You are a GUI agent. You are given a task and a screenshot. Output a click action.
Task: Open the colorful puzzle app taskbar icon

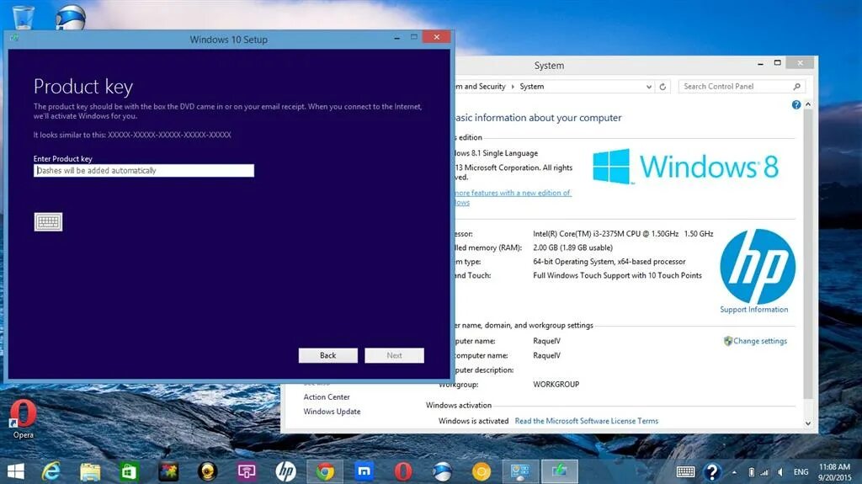[x=168, y=472]
